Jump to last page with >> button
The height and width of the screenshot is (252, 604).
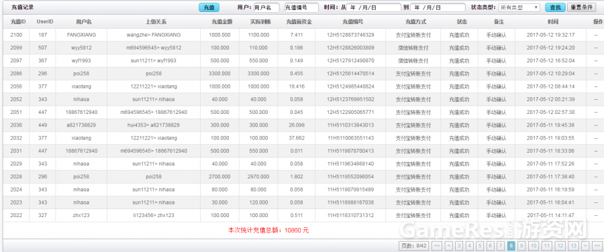coord(597,246)
